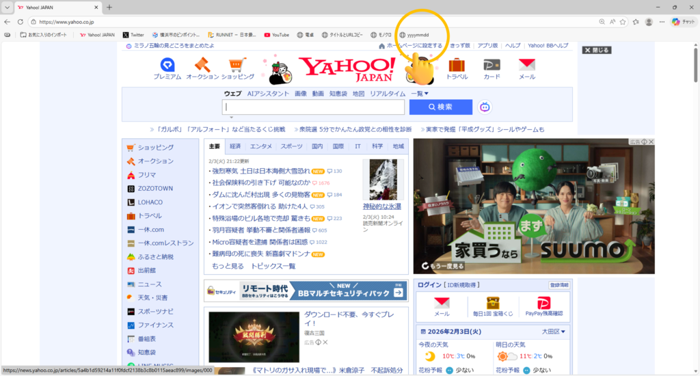Click the AI assistant robot icon beside search
Viewport: 700px width, 376px height.
pyautogui.click(x=485, y=107)
